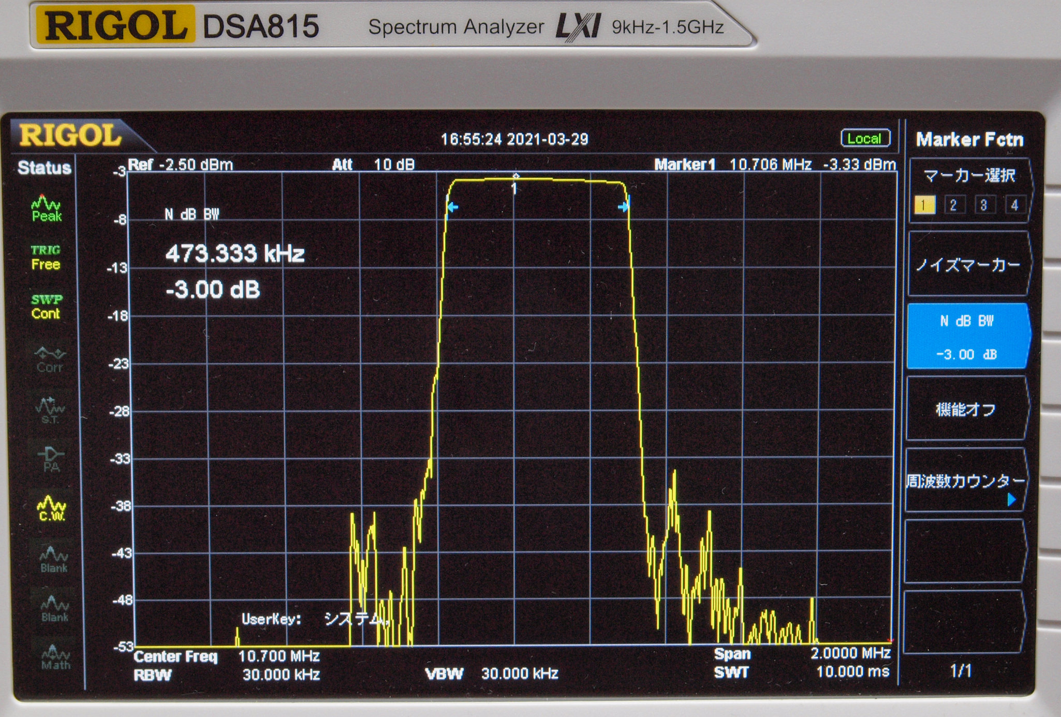Click the S.T. status icon
Viewport: 1061px width, 717px height.
[50, 410]
